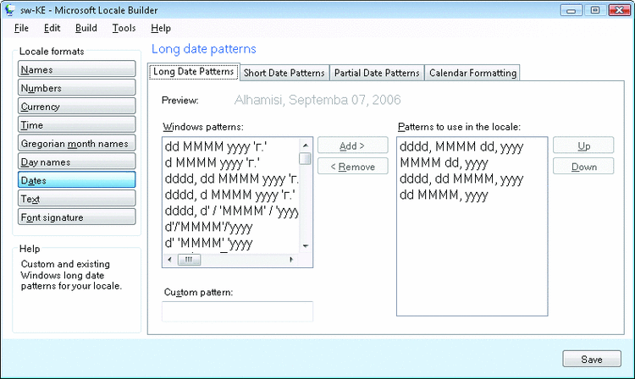This screenshot has height=379, width=635.
Task: Switch to Calendar Formatting tab
Action: coord(472,73)
